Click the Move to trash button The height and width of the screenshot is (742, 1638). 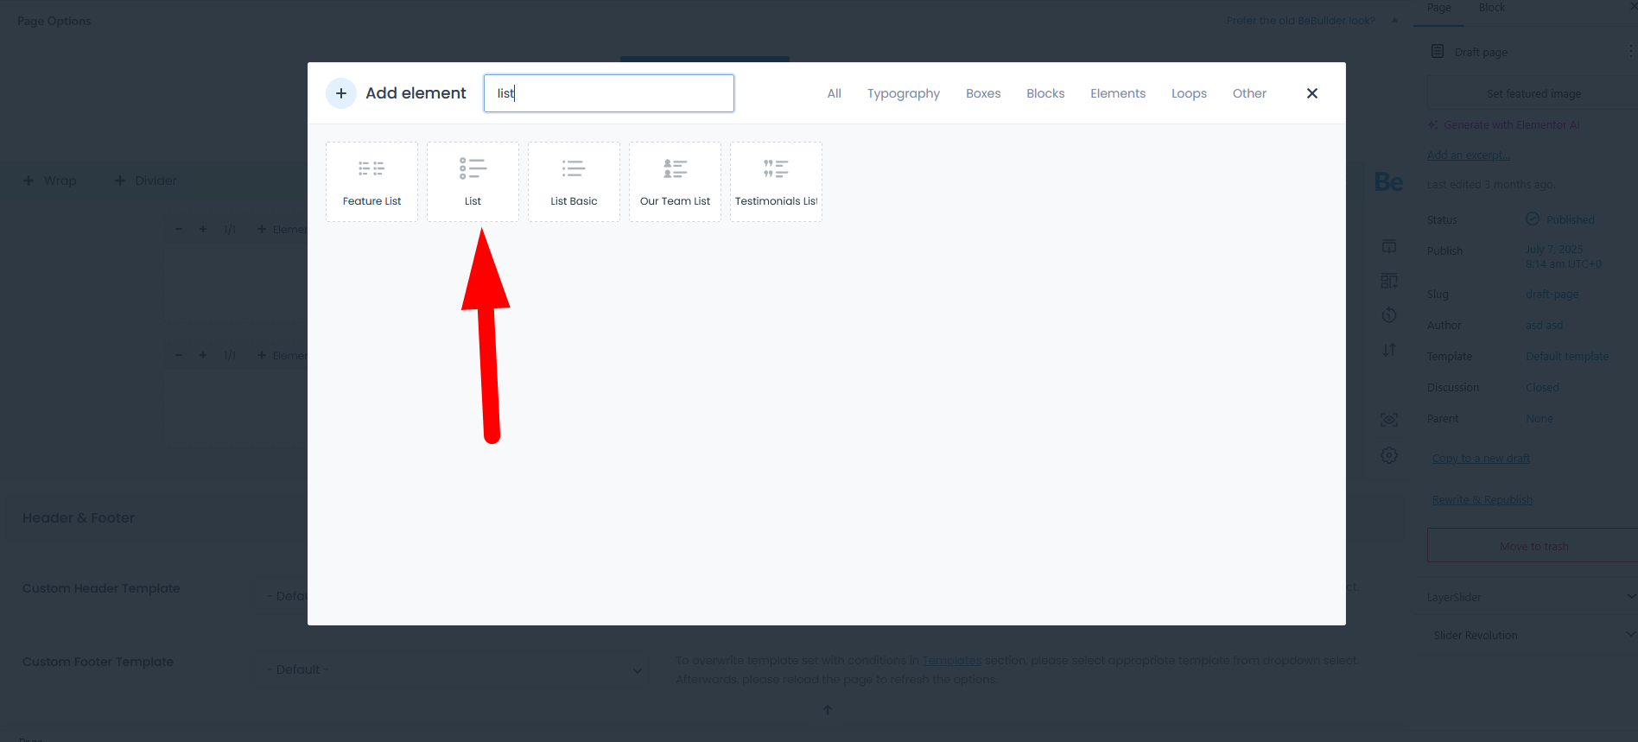1533,546
